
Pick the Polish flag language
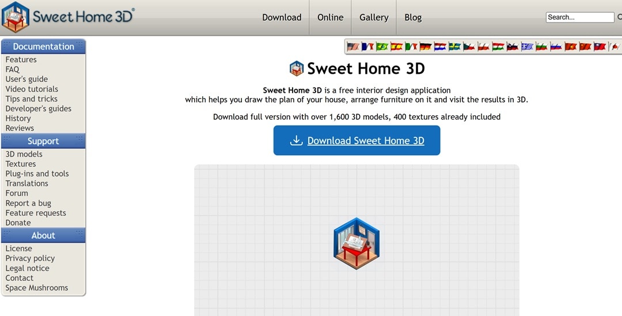484,47
